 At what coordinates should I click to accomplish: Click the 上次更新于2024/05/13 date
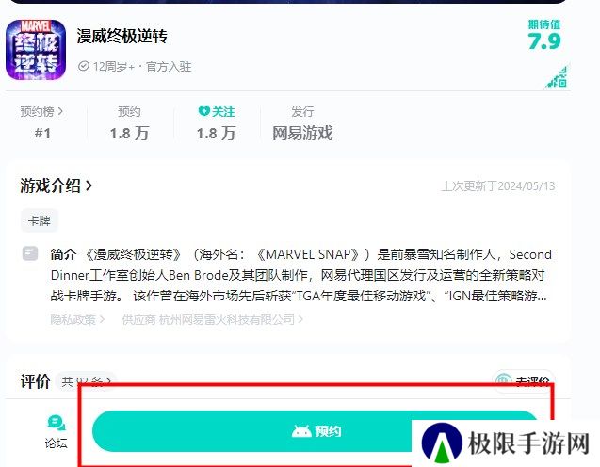[498, 186]
